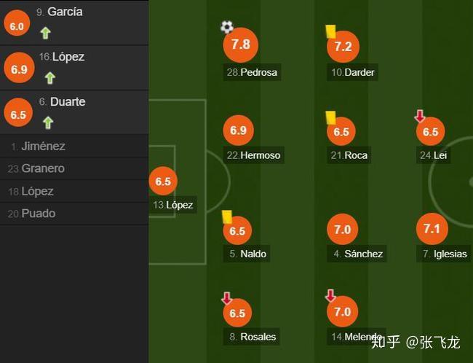Click the yellow card icon on Roca

(x=330, y=117)
